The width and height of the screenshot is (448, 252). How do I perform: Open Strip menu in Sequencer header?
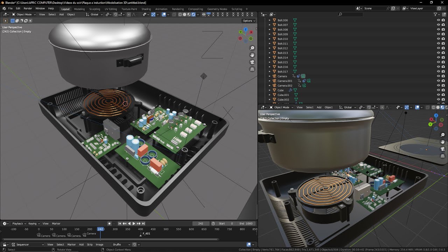pos(90,244)
